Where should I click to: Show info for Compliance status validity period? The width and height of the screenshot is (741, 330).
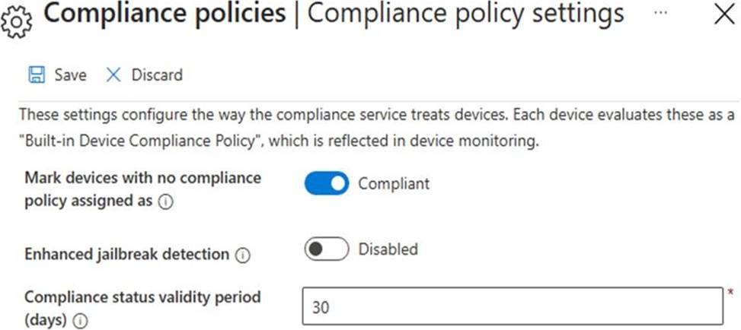pyautogui.click(x=80, y=322)
